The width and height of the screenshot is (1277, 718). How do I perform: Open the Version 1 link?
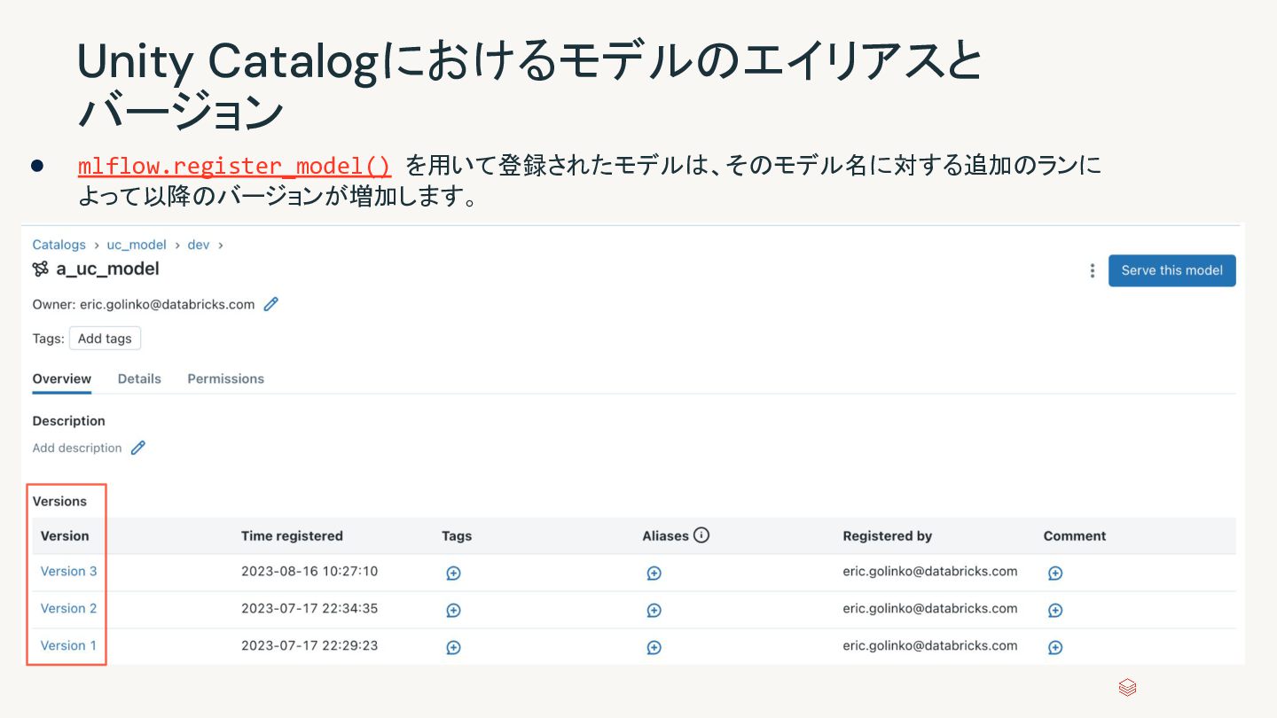pos(68,645)
